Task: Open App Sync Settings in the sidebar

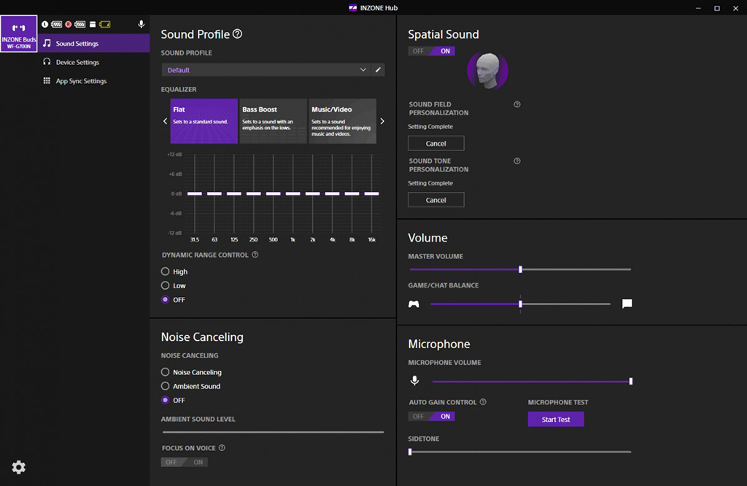Action: [x=93, y=81]
